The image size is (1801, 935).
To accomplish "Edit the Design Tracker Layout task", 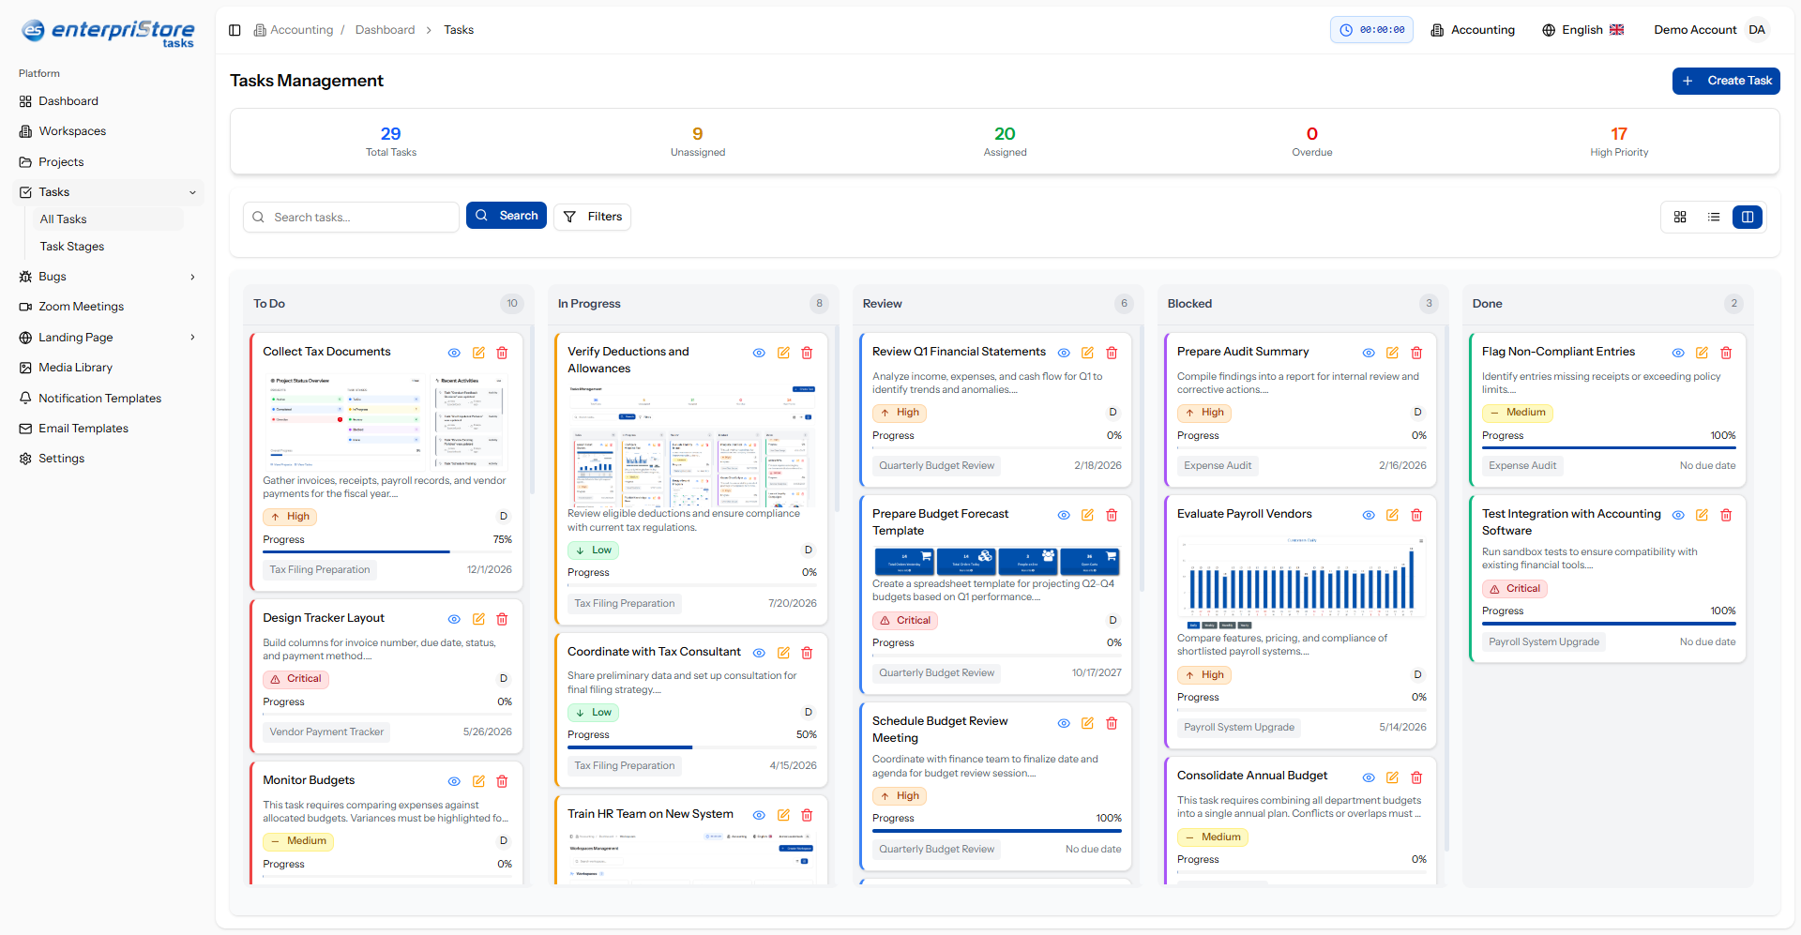I will tap(478, 619).
